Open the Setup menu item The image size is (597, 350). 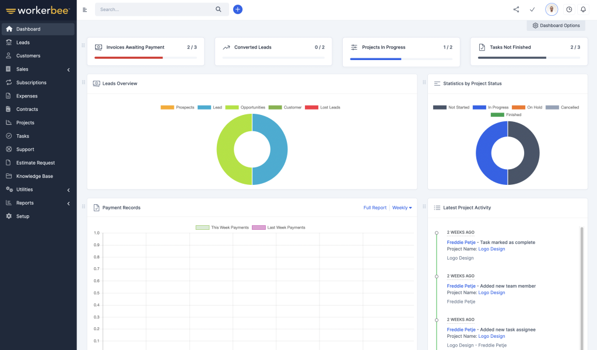pyautogui.click(x=23, y=216)
